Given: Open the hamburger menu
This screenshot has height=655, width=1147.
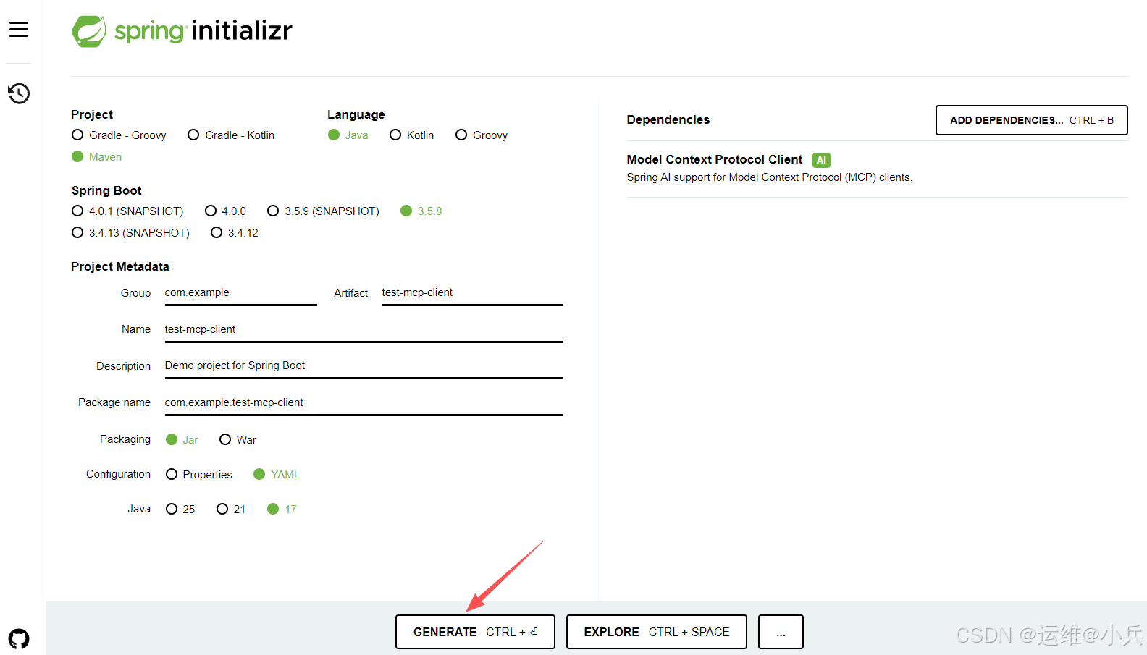Looking at the screenshot, I should (19, 30).
